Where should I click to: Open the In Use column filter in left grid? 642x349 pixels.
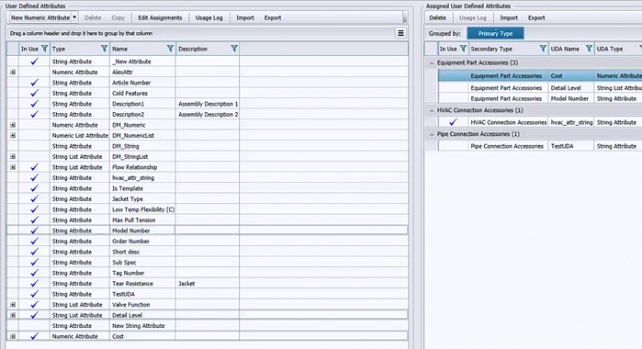[45, 49]
